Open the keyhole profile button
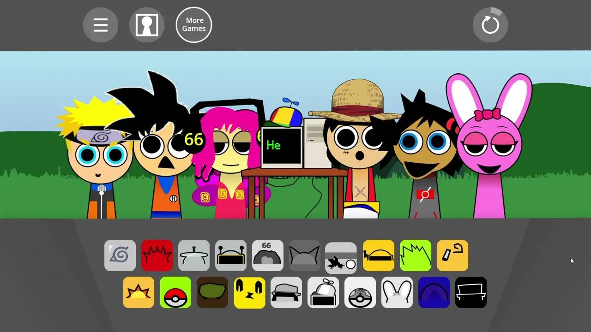Screen dimensions: 591x332 [147, 25]
